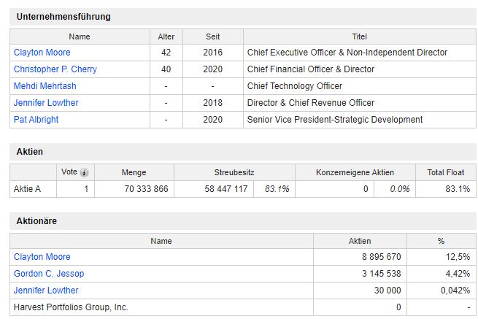This screenshot has height=319, width=478.
Task: Open Clayton Moore's profile in management table
Action: [x=42, y=53]
